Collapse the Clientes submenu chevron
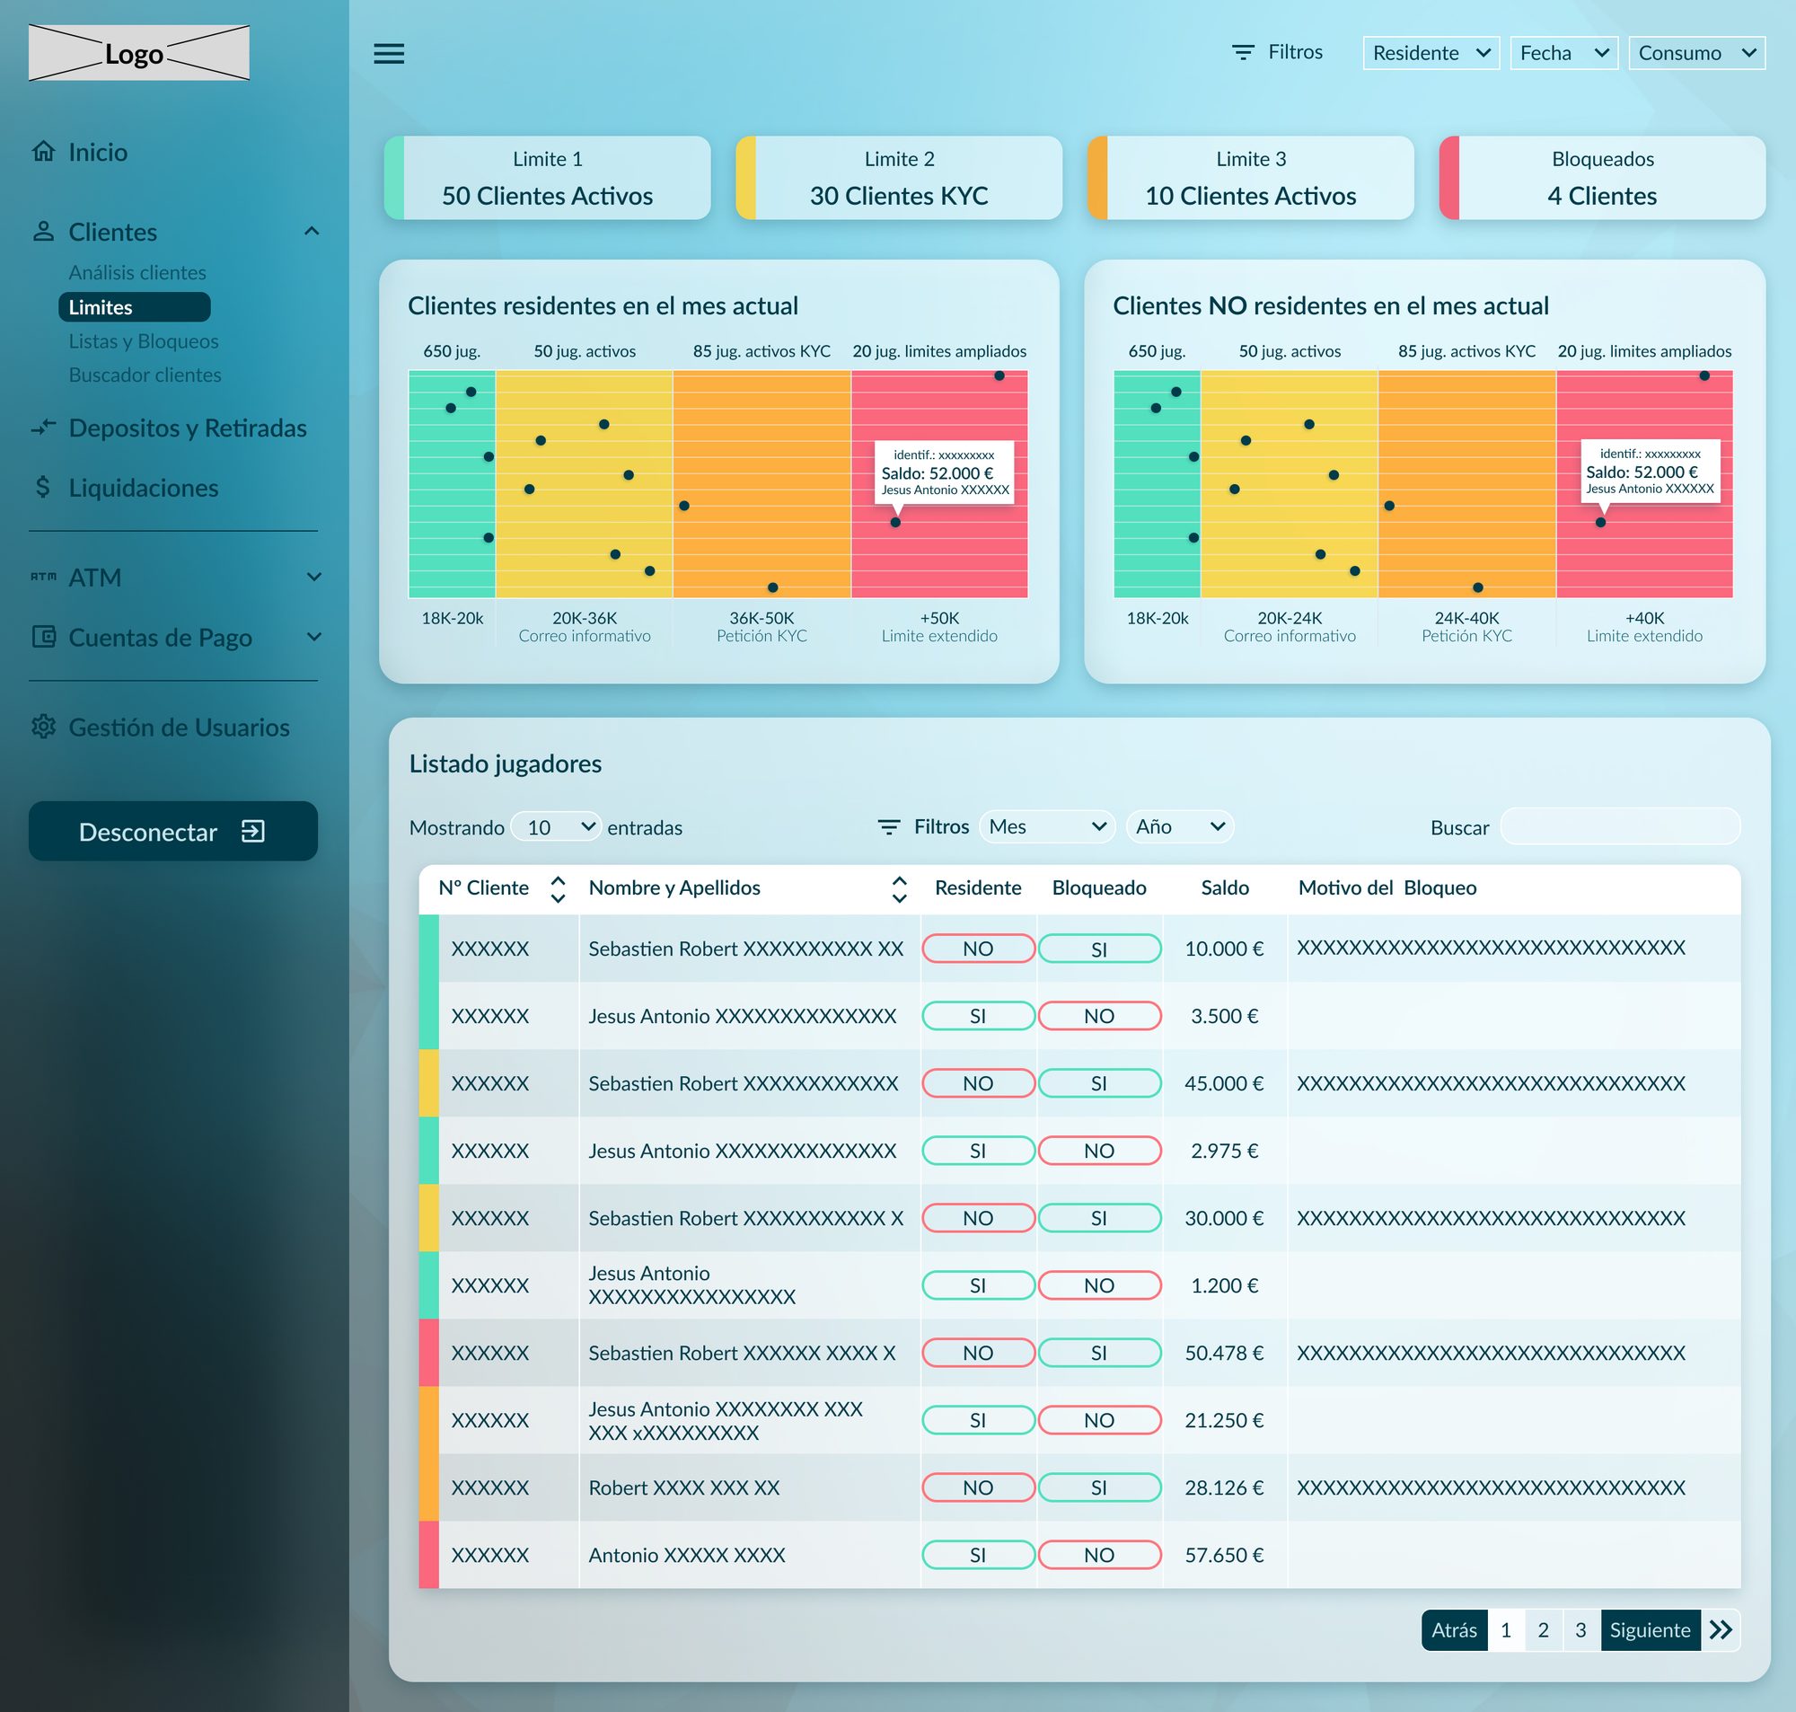This screenshot has height=1712, width=1796. (312, 231)
